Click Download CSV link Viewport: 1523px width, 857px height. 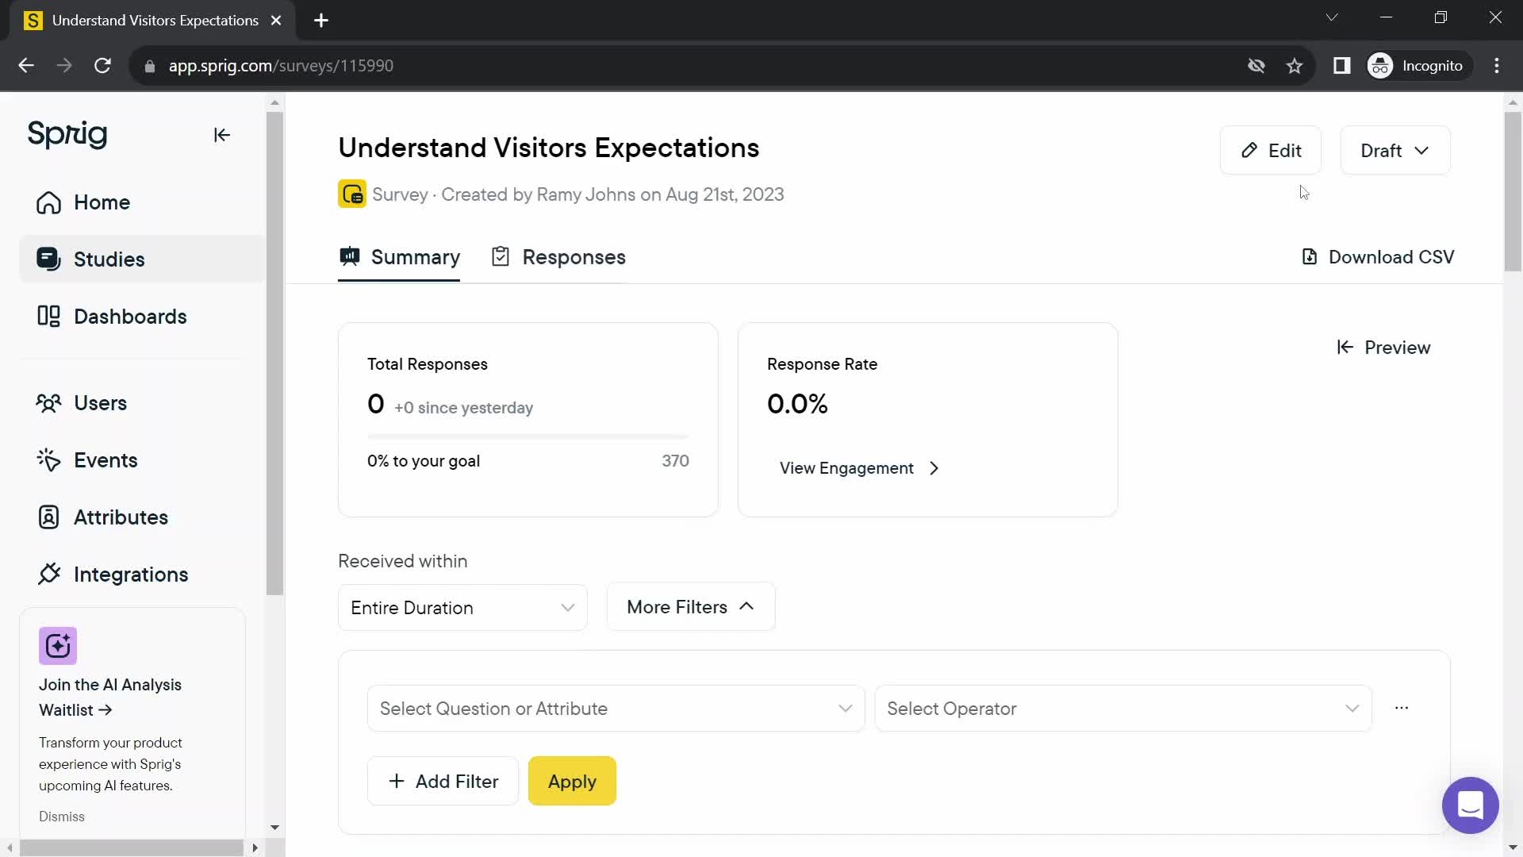1378,256
